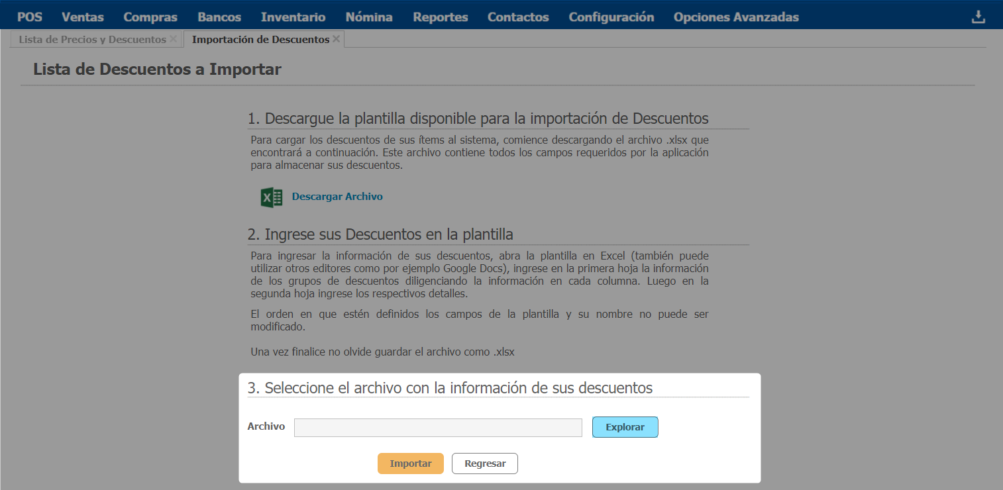Open the Contactos menu
The image size is (1003, 490).
(x=518, y=17)
